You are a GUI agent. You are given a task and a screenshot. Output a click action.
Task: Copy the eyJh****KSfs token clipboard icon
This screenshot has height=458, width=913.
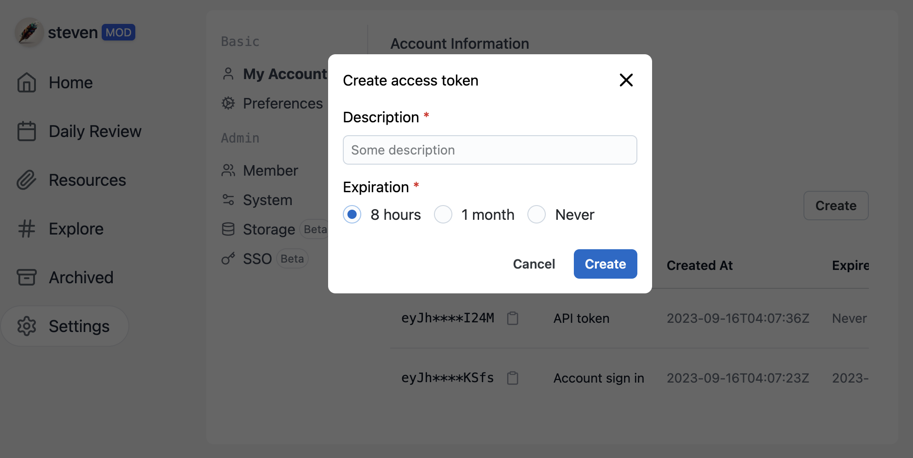pyautogui.click(x=512, y=378)
